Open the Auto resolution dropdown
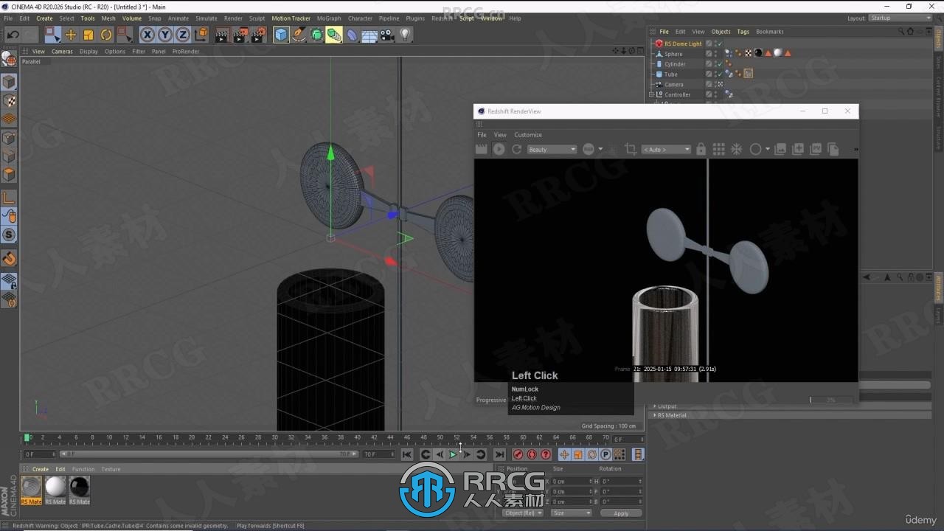944x531 pixels. tap(667, 150)
